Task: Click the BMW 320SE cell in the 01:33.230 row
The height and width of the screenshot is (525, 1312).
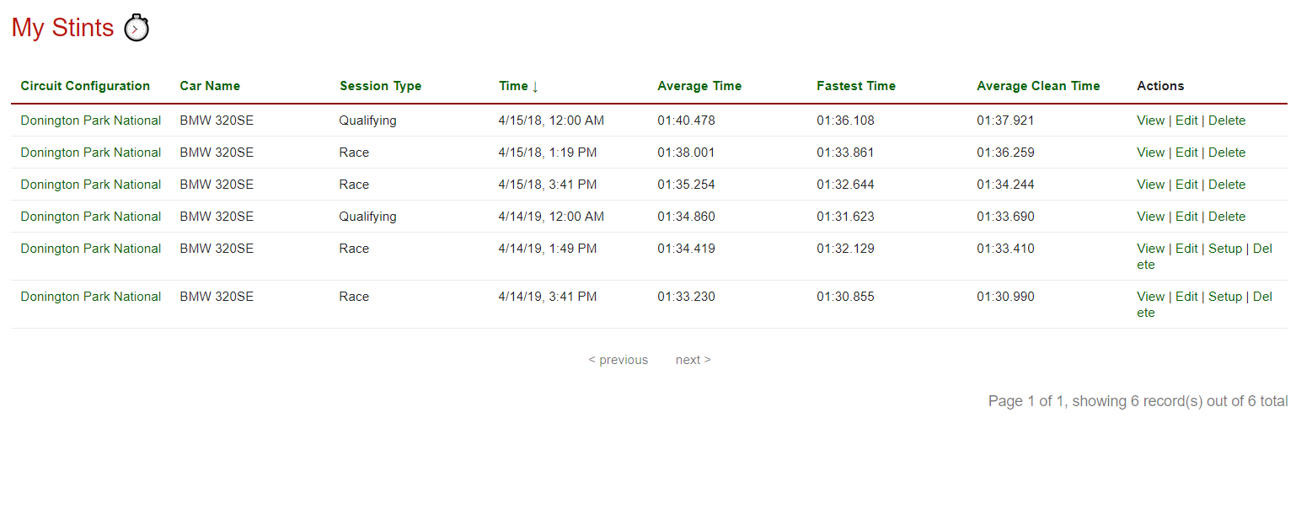Action: pos(217,297)
